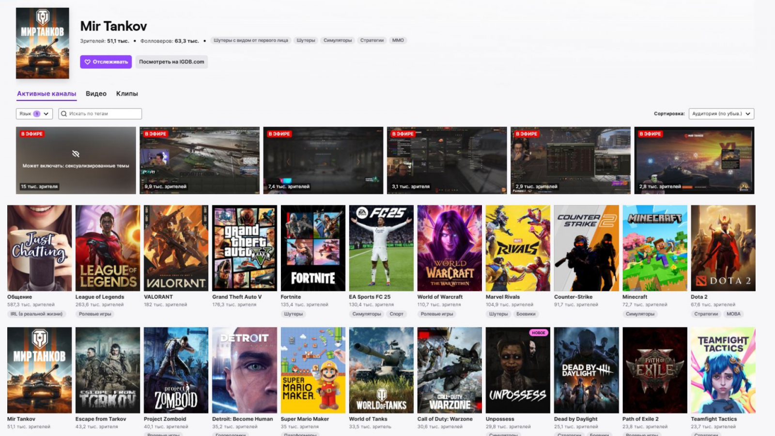Click the Dead by Daylight title link
Viewport: 775px width, 436px height.
(576, 419)
